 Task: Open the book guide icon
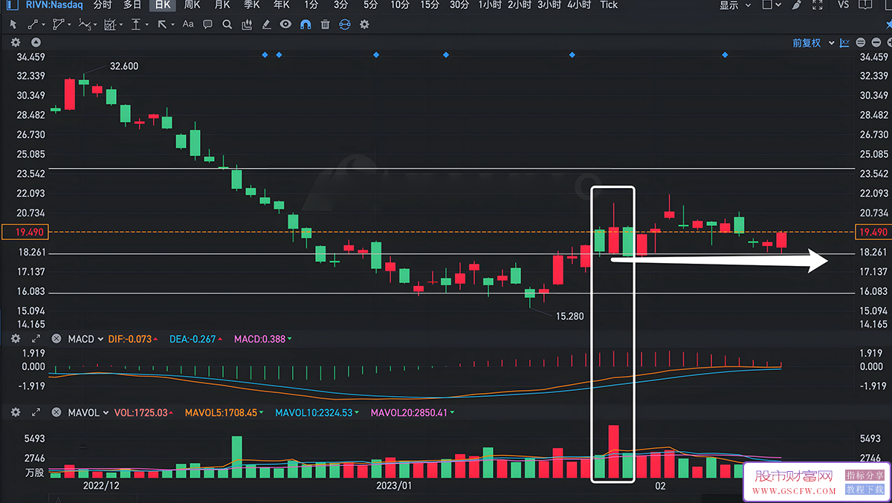click(865, 5)
